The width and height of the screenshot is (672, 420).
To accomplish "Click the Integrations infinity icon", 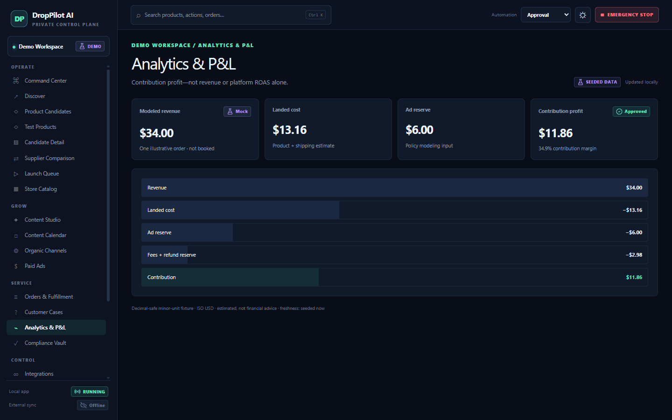I will pos(16,374).
